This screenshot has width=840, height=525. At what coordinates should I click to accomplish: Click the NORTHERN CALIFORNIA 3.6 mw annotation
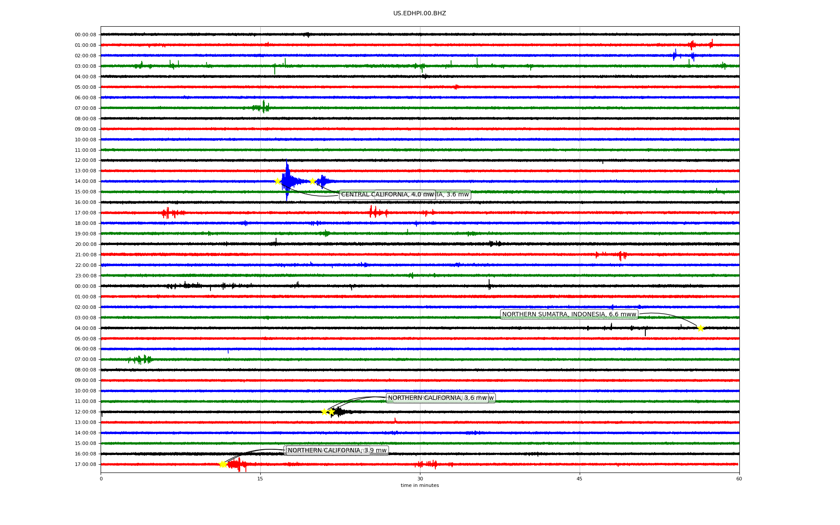point(437,398)
